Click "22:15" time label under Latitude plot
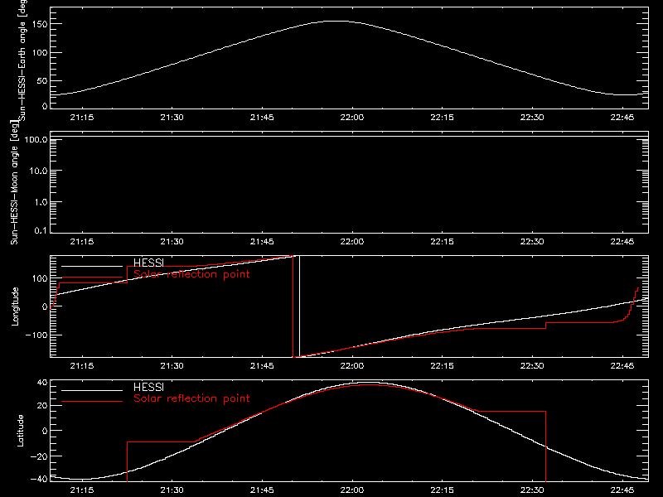 click(x=442, y=490)
